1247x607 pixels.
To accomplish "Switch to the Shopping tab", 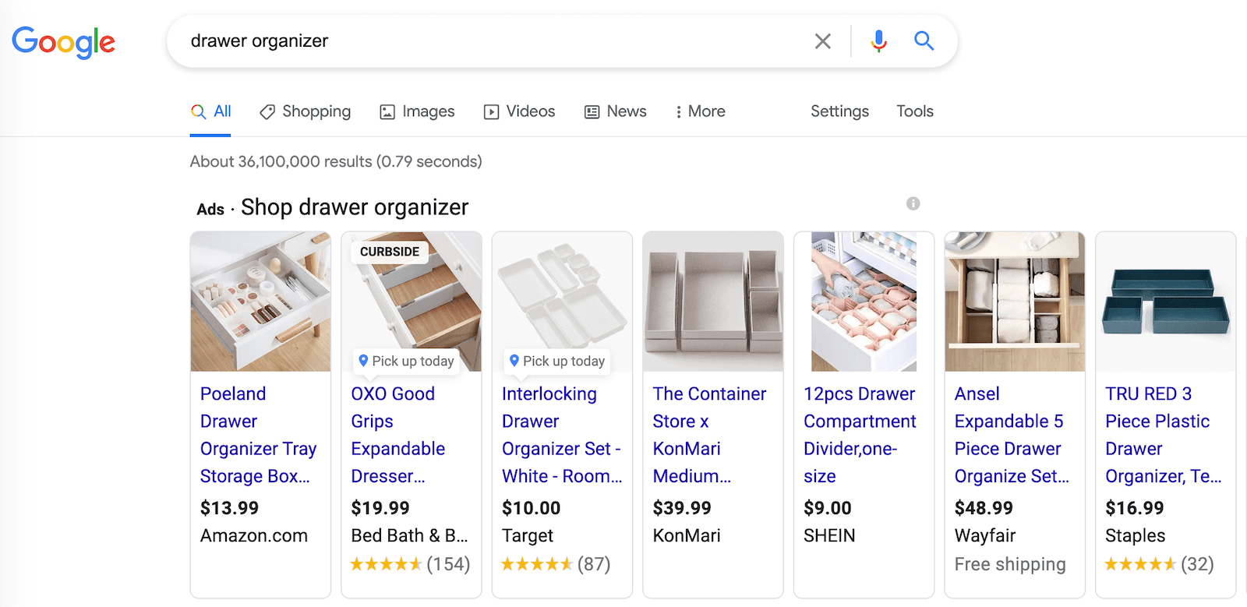I will click(x=305, y=111).
